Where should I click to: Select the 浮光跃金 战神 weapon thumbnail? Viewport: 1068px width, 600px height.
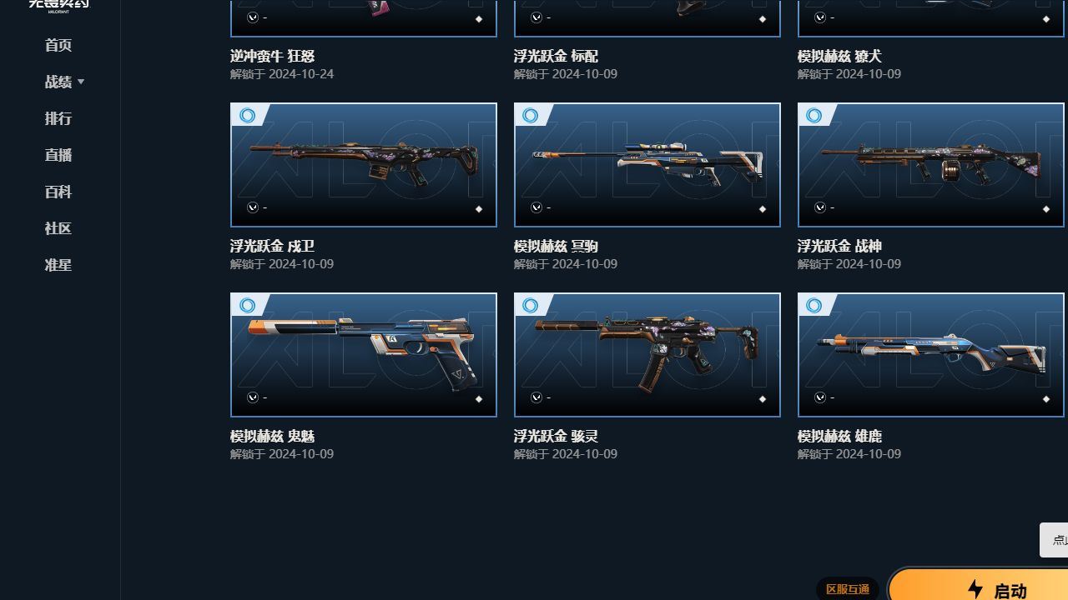931,165
